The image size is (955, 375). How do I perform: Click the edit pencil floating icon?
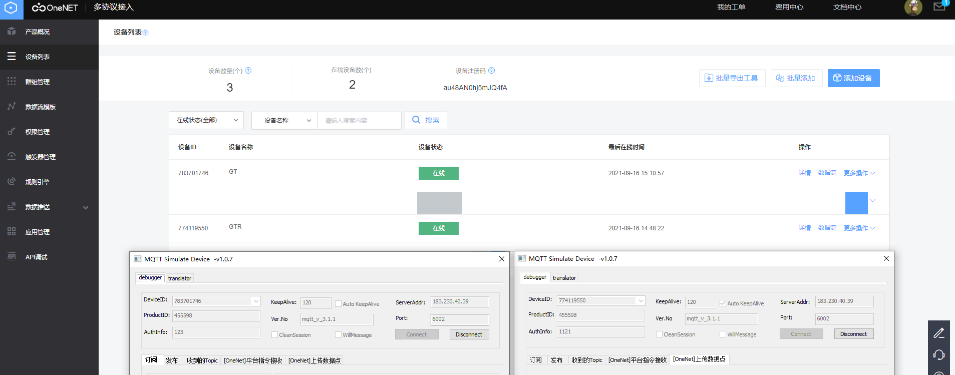pos(939,333)
